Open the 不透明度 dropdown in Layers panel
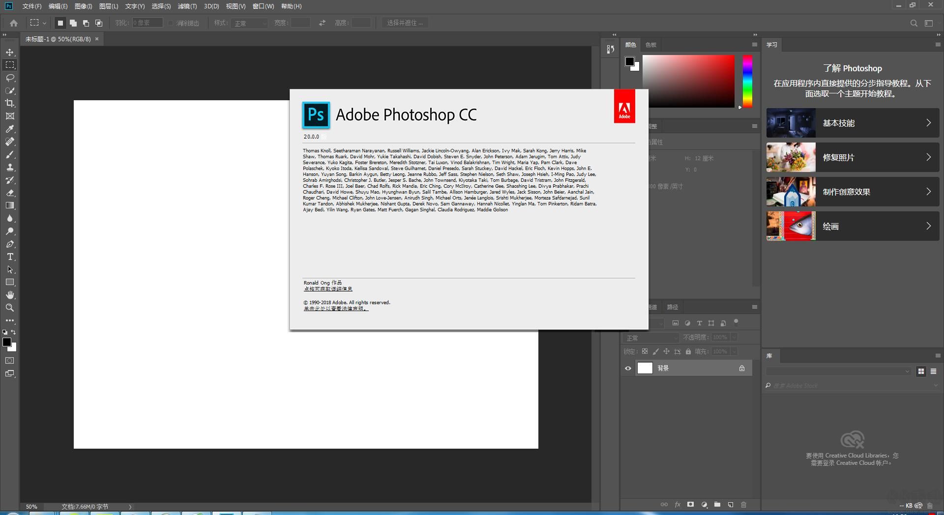The width and height of the screenshot is (944, 515). [x=733, y=337]
